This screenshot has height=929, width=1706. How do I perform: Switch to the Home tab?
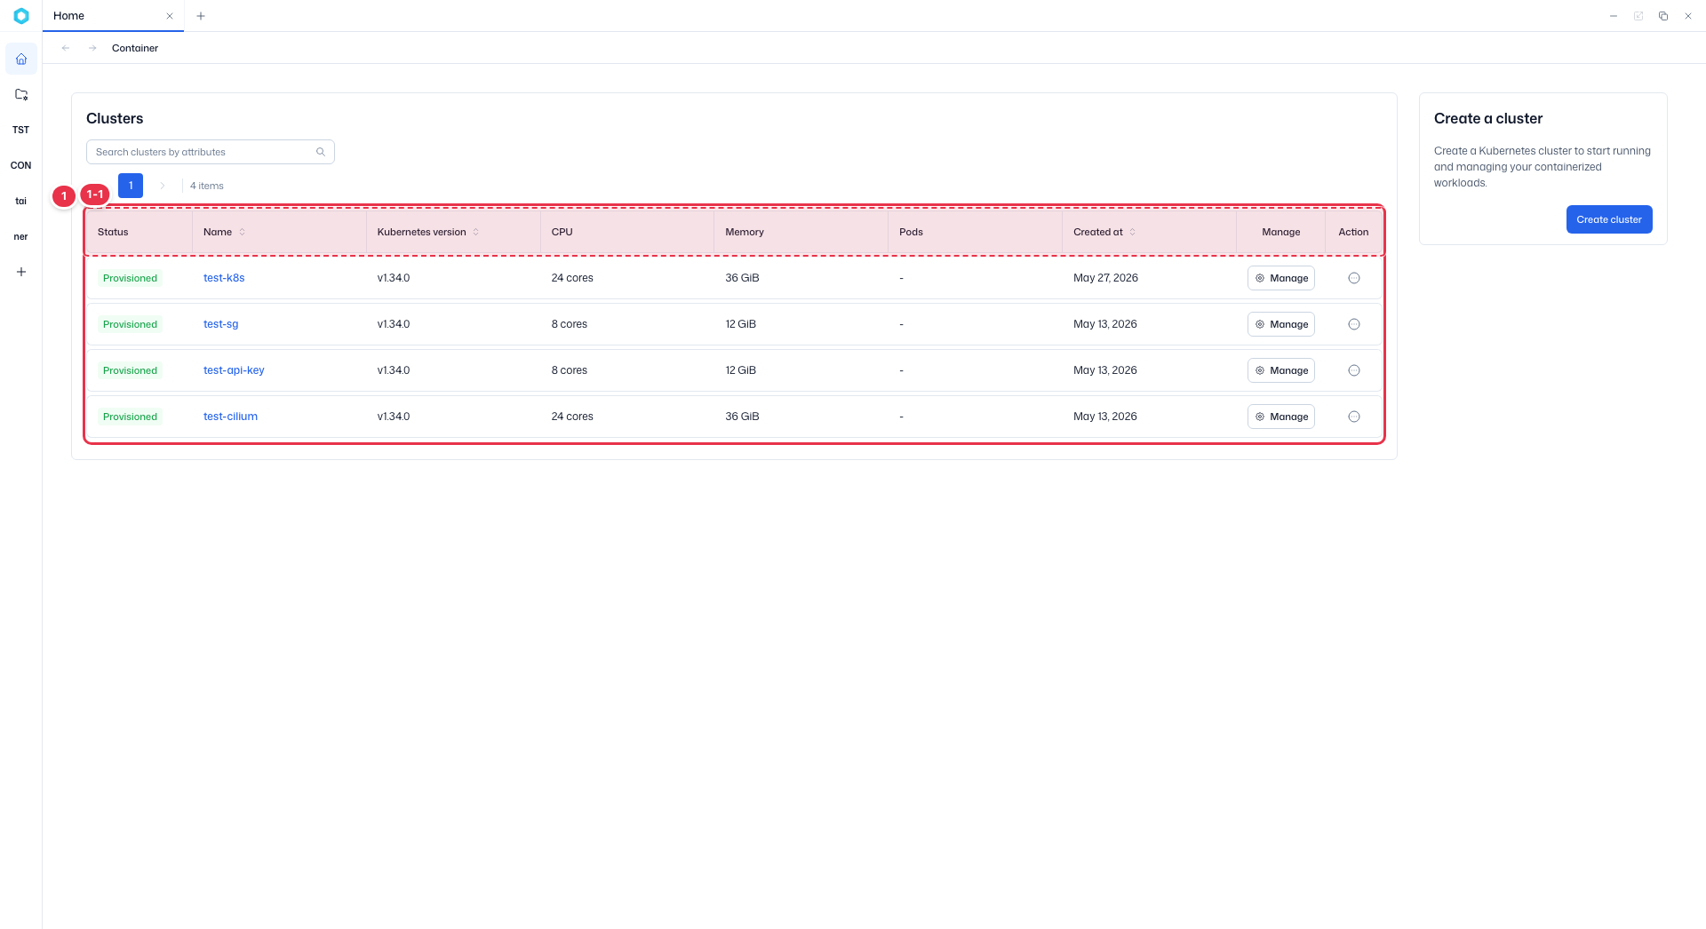(113, 16)
